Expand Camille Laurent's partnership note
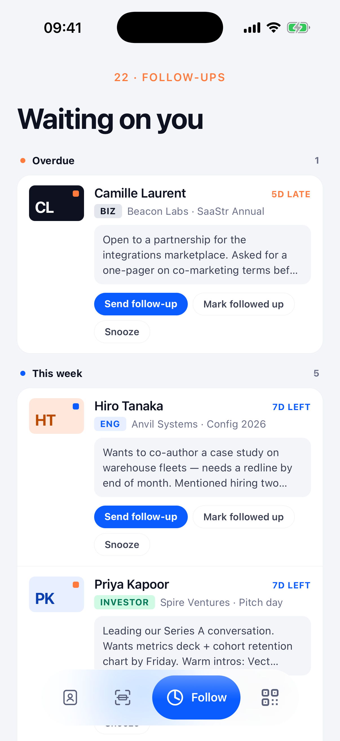The width and height of the screenshot is (340, 741). click(x=203, y=255)
